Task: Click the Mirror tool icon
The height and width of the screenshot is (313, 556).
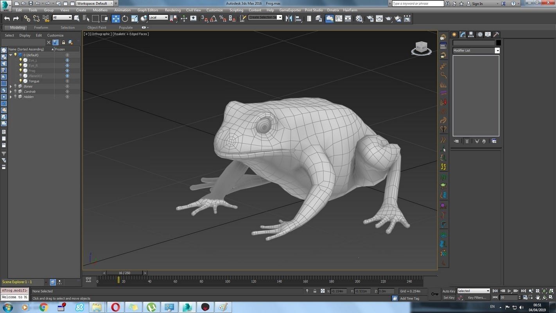Action: pos(289,18)
